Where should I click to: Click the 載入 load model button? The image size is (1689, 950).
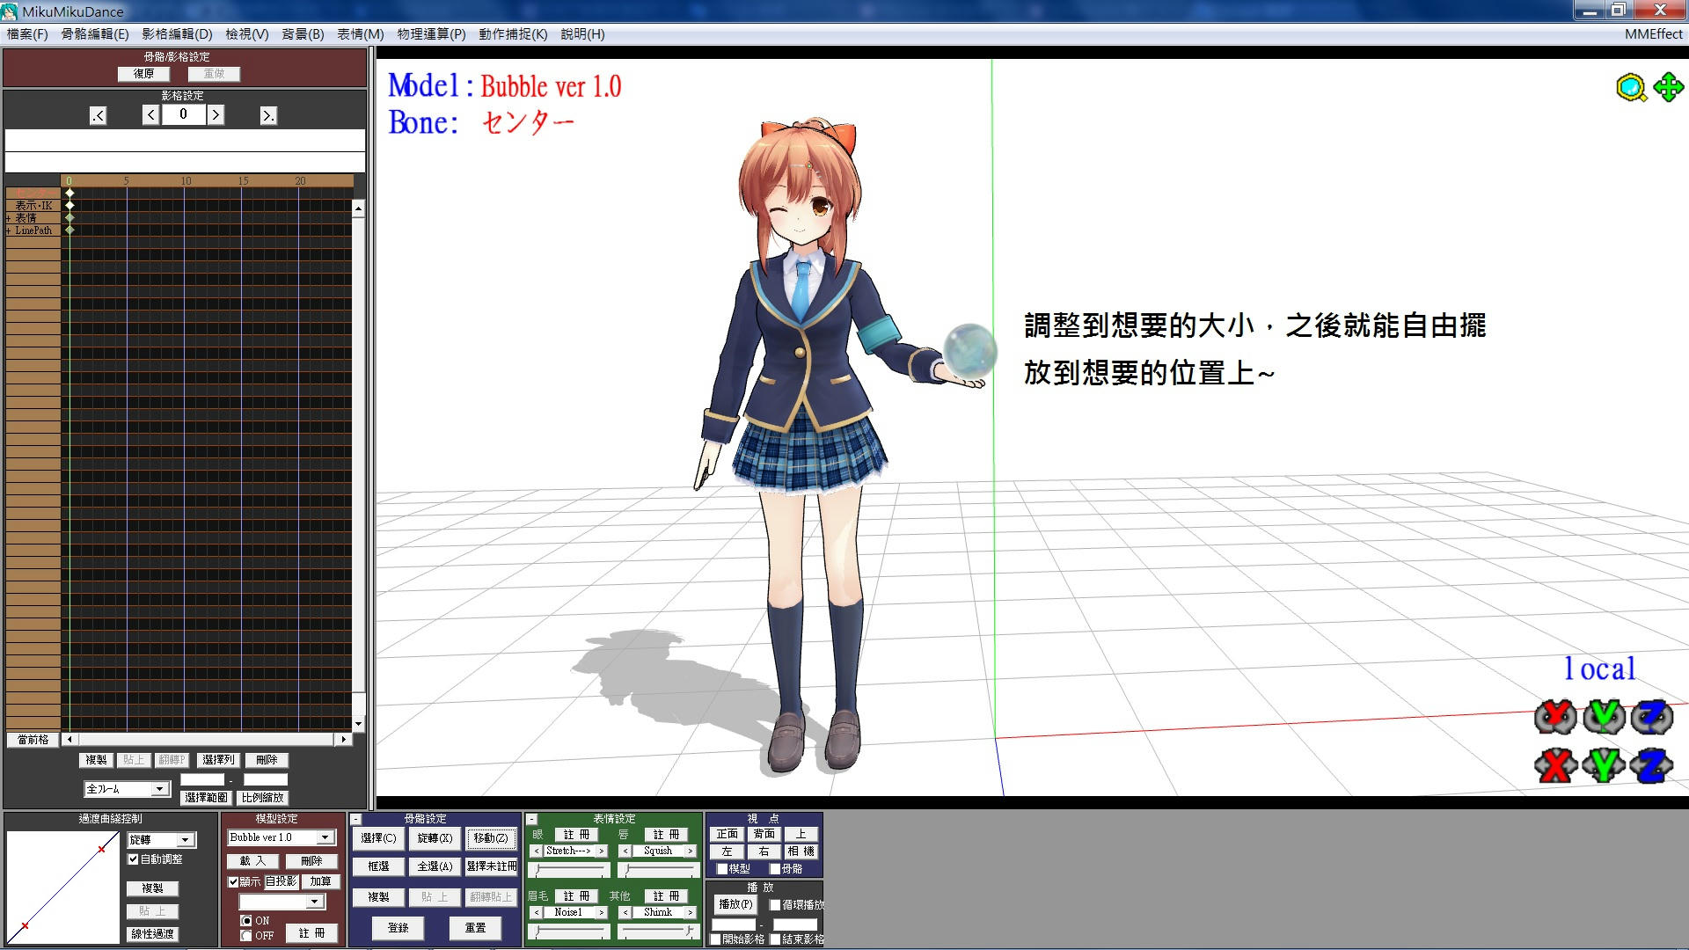point(252,861)
